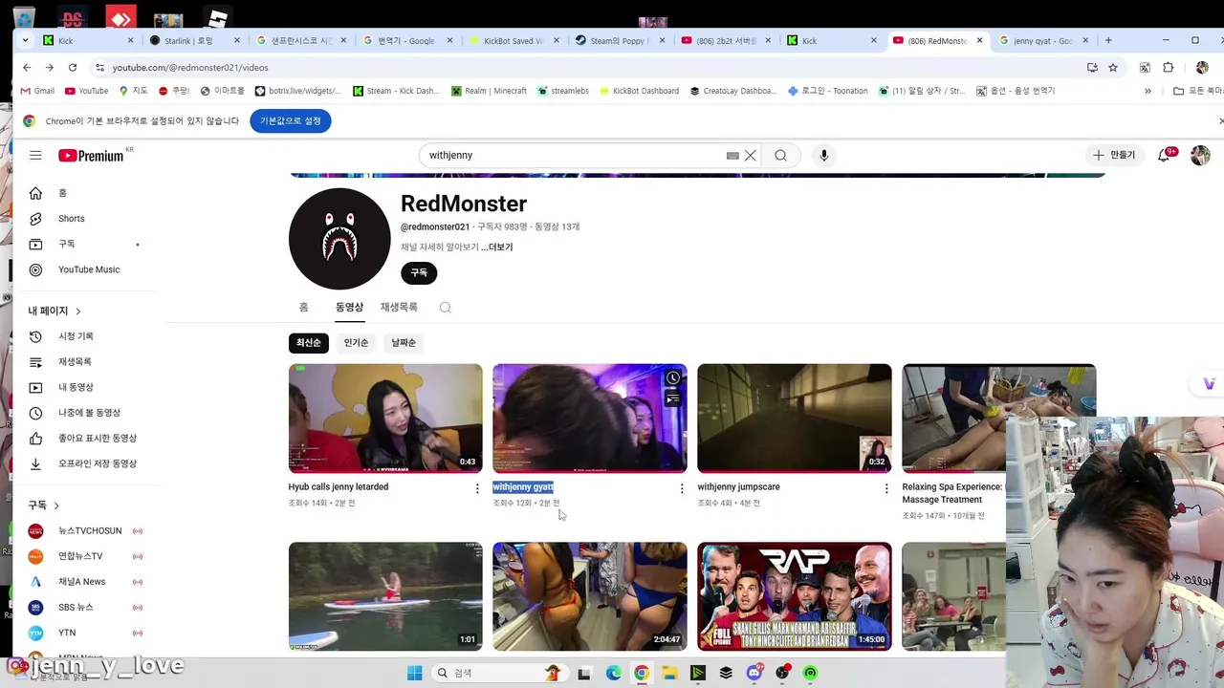The height and width of the screenshot is (688, 1224).
Task: Switch to Starlink browser tab
Action: click(x=189, y=40)
